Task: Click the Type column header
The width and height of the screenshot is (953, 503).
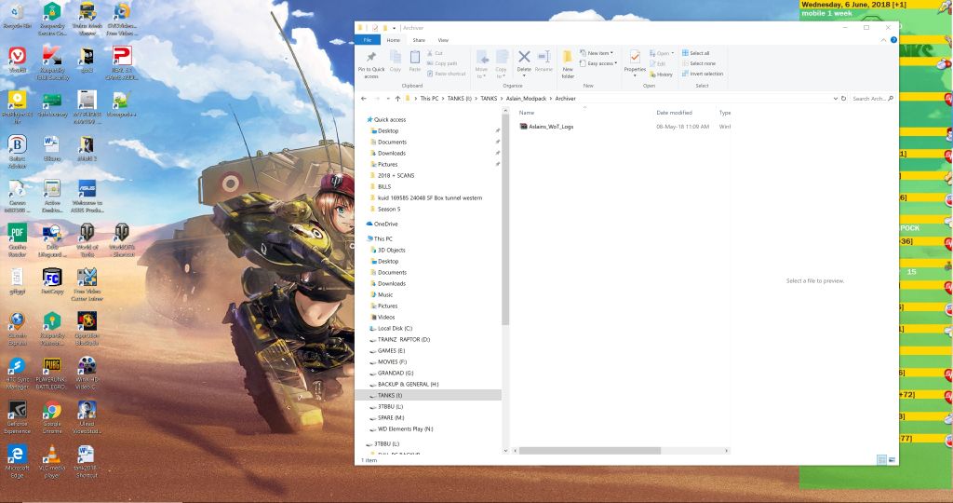Action: tap(724, 113)
